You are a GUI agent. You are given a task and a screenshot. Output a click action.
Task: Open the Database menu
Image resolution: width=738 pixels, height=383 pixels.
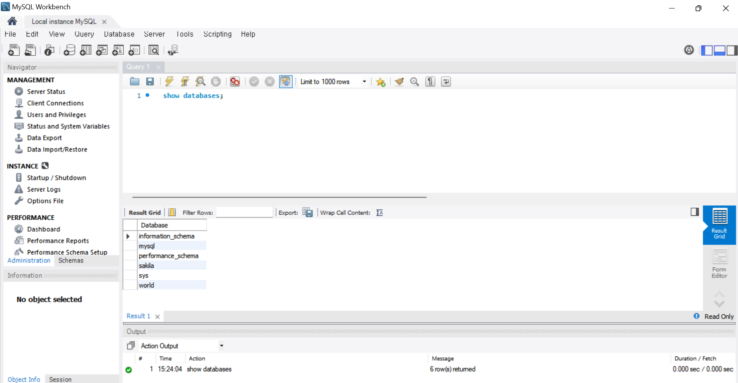point(119,34)
